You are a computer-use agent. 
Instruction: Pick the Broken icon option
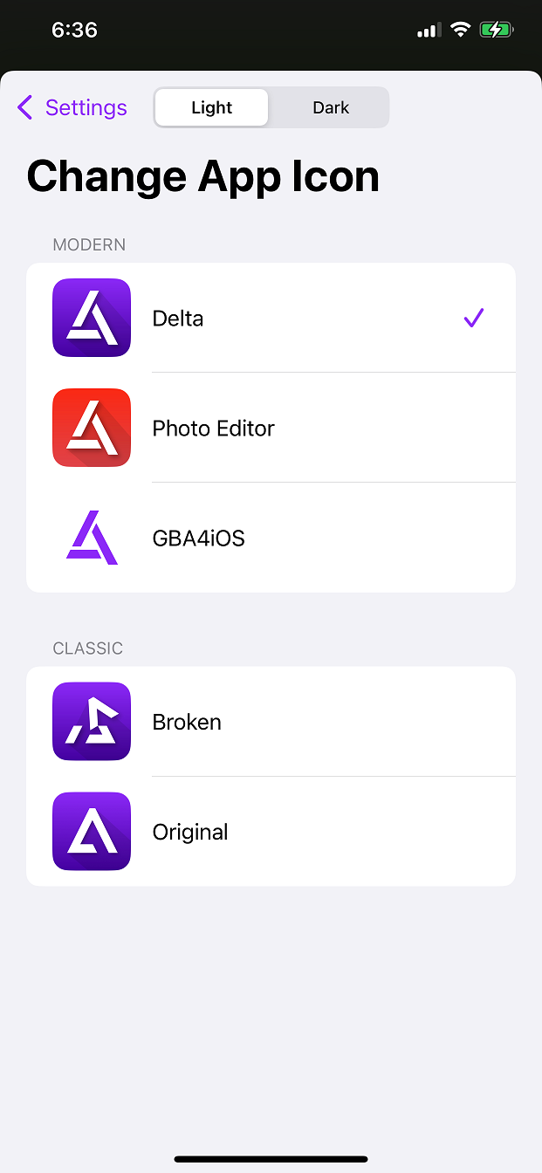(x=187, y=722)
